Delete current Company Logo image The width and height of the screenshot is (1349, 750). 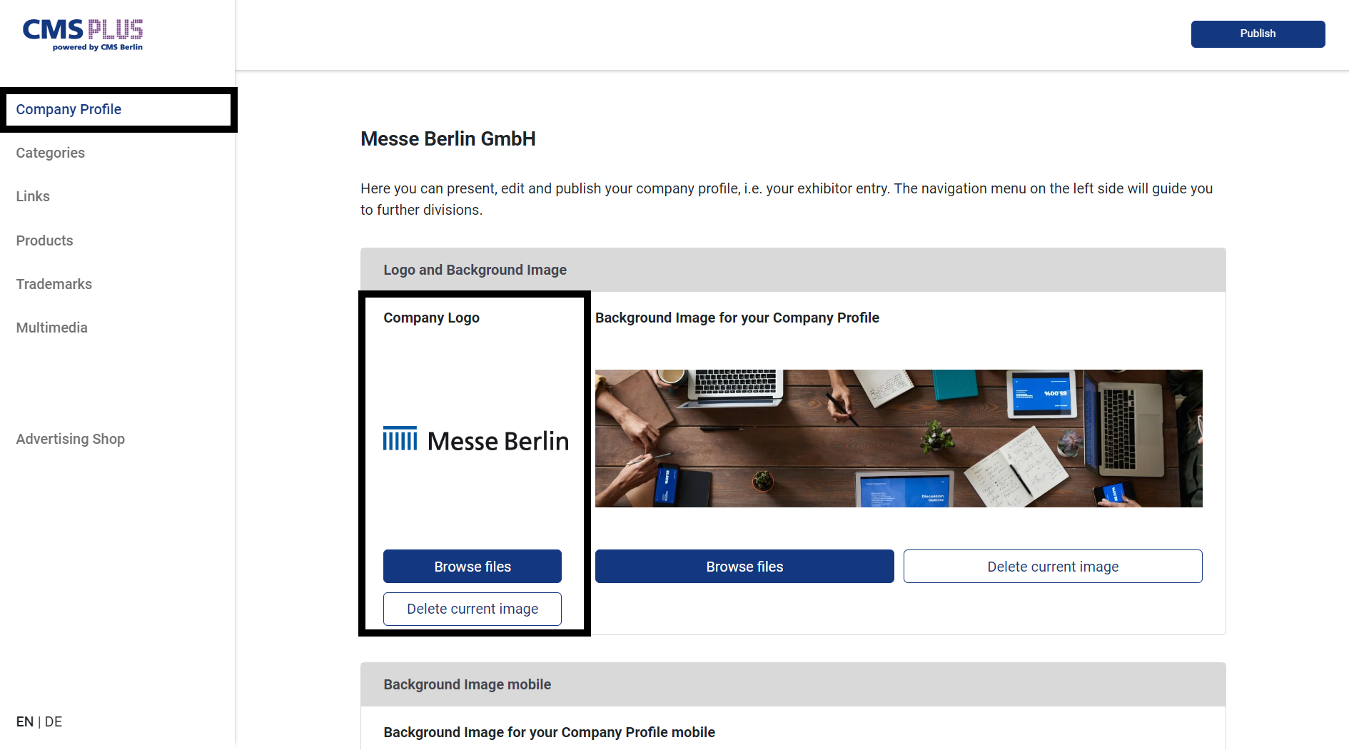point(473,609)
